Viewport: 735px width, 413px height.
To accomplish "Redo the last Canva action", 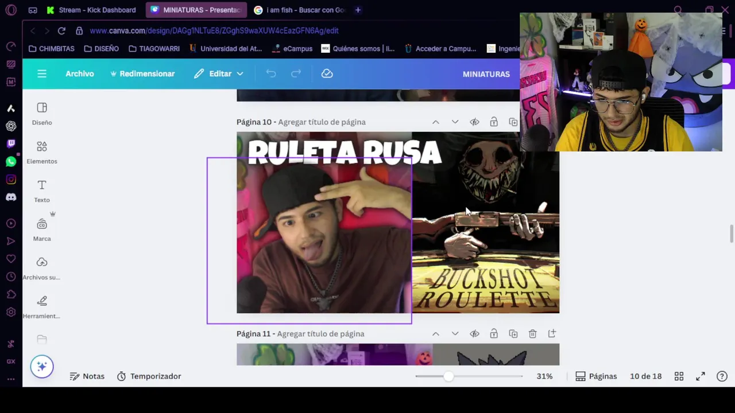I will (x=296, y=73).
